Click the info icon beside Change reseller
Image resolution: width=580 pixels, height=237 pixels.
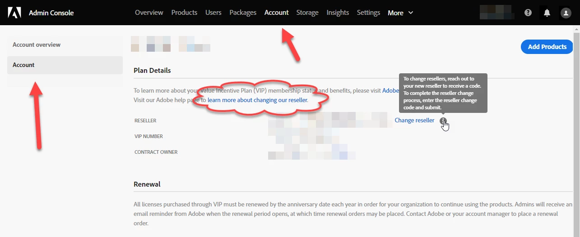[443, 121]
